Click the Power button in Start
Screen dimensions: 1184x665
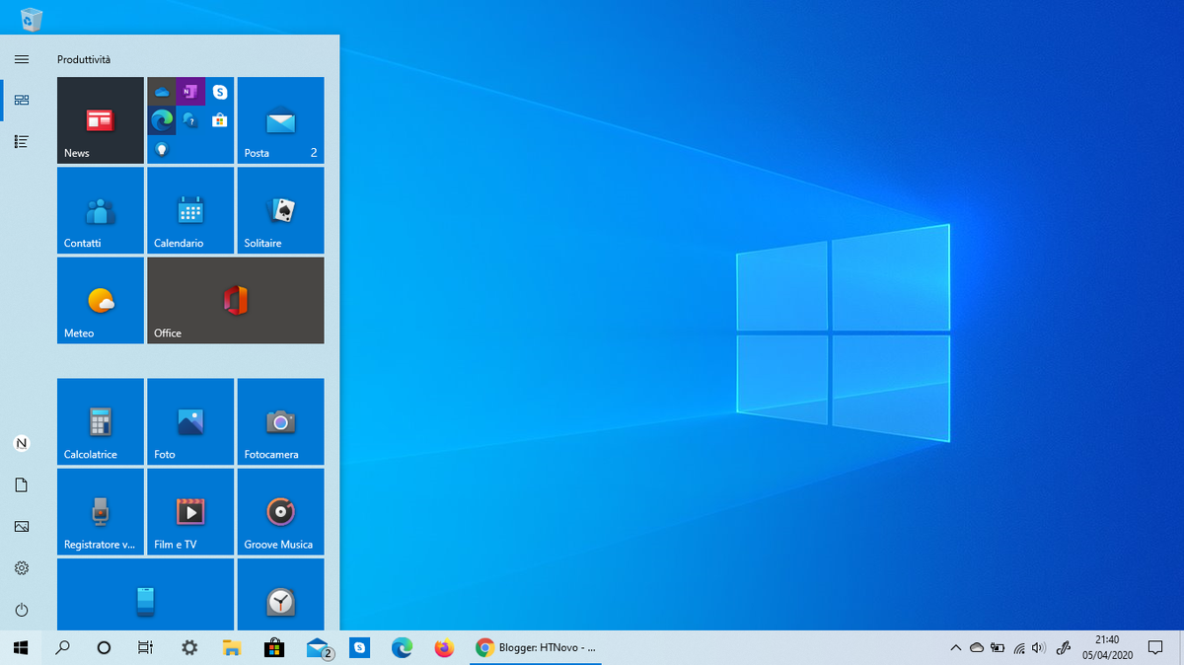(x=22, y=610)
